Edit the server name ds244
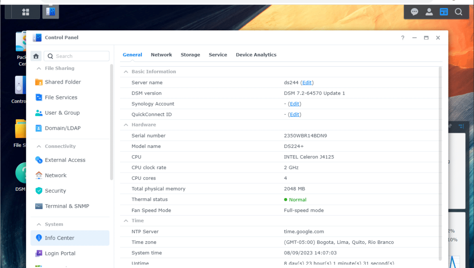 click(307, 82)
